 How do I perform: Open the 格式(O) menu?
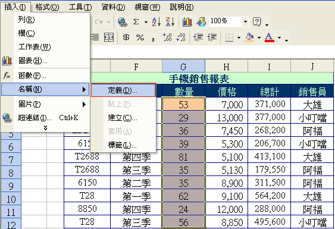pyautogui.click(x=47, y=7)
